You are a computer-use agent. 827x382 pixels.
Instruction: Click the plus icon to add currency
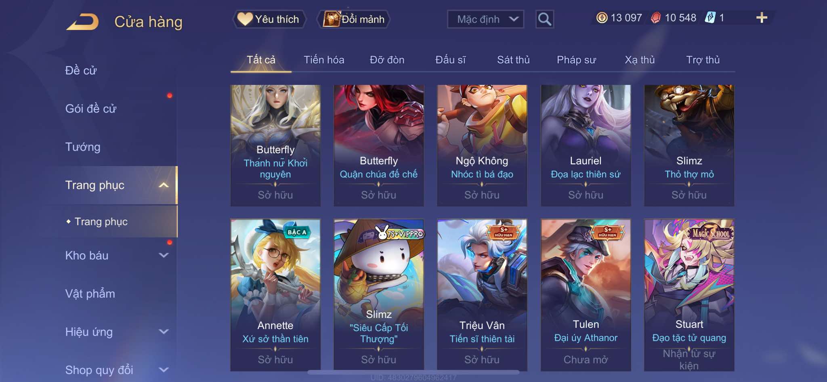coord(762,18)
